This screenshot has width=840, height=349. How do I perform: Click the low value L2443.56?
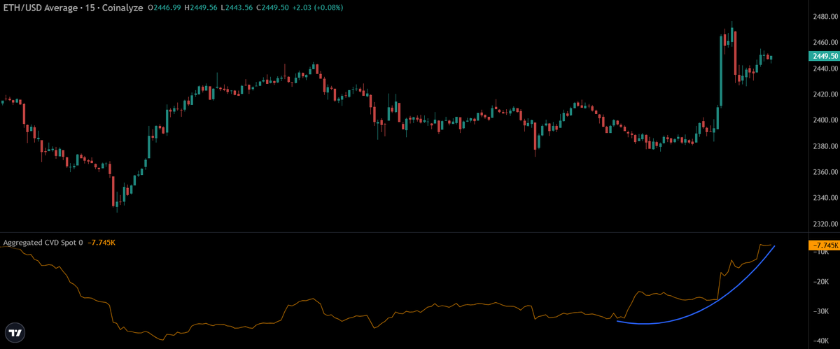[237, 6]
